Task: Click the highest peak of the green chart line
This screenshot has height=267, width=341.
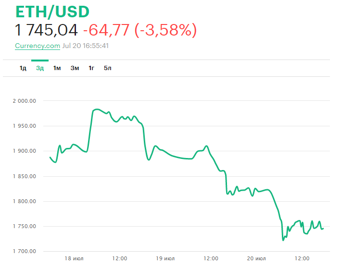Action: pyautogui.click(x=97, y=109)
